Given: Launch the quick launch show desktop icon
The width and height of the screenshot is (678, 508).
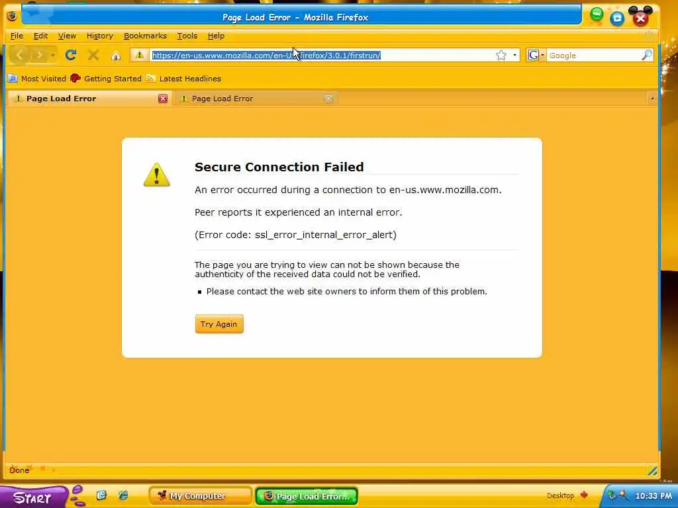Looking at the screenshot, I should (101, 495).
